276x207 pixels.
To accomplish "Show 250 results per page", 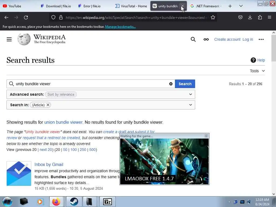I will tap(83, 150).
